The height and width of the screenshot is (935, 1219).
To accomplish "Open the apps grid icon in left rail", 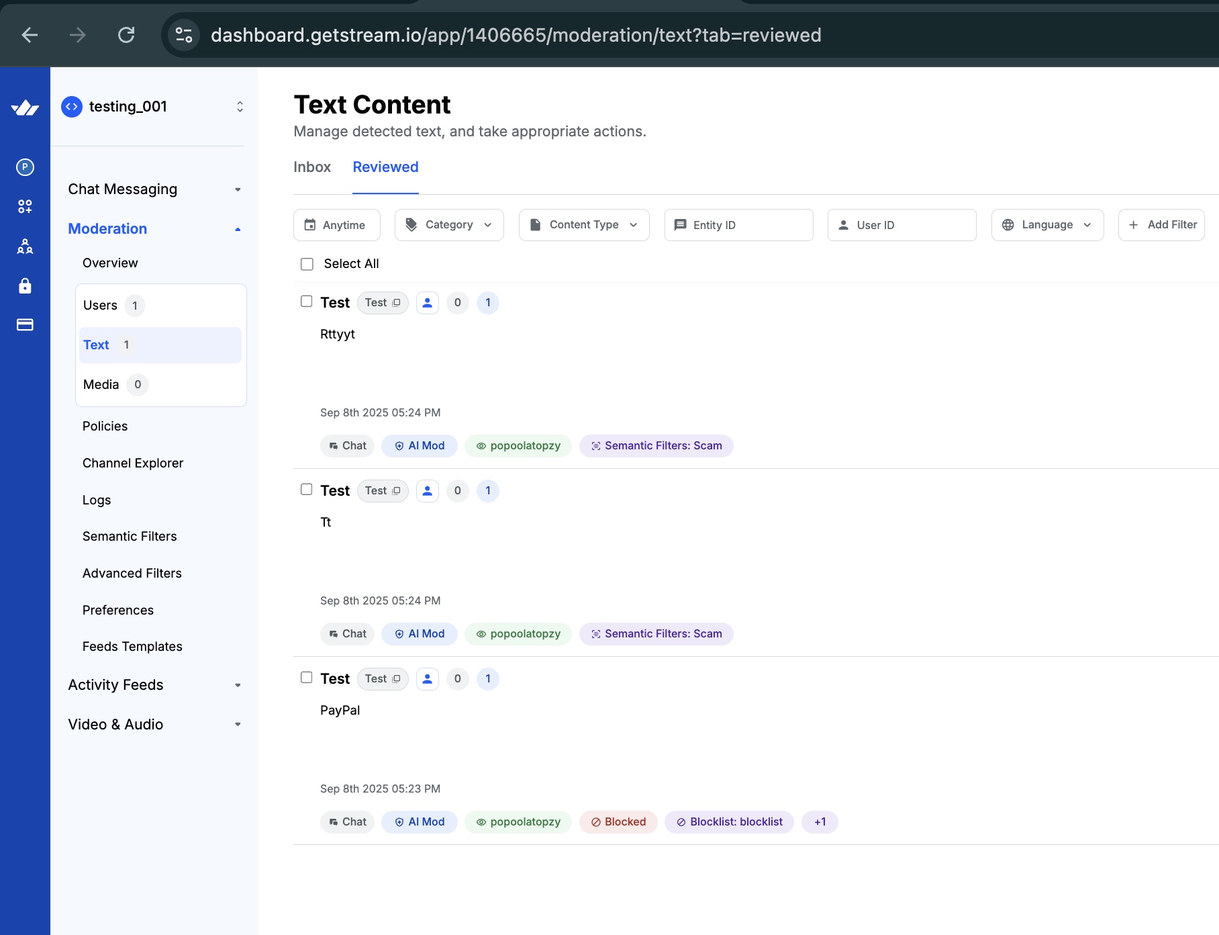I will click(x=25, y=207).
